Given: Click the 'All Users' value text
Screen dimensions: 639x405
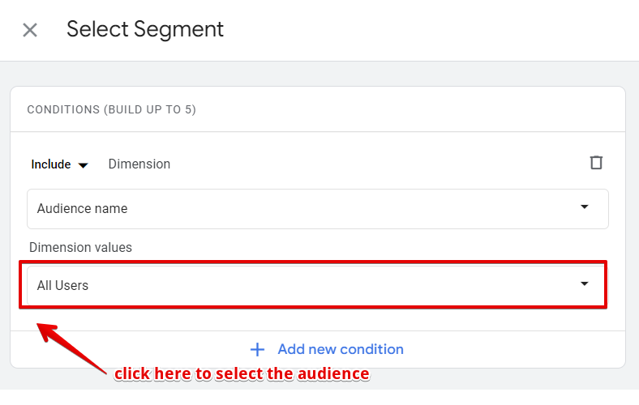Looking at the screenshot, I should [62, 285].
